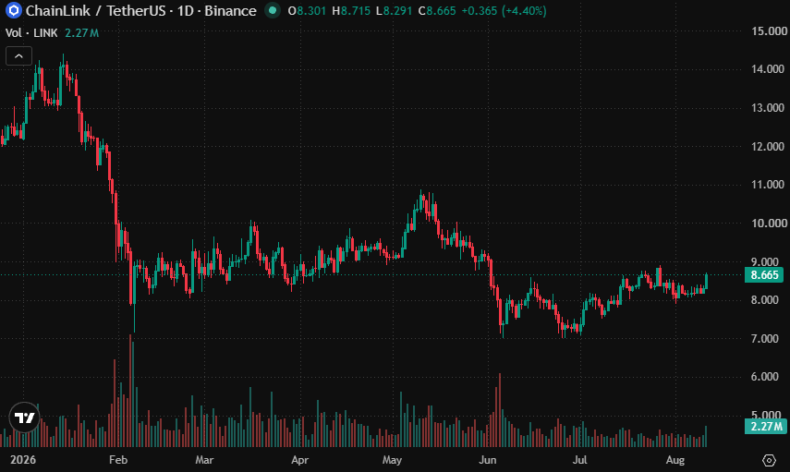This screenshot has height=472, width=790.
Task: Click the May label on time axis
Action: [392, 460]
